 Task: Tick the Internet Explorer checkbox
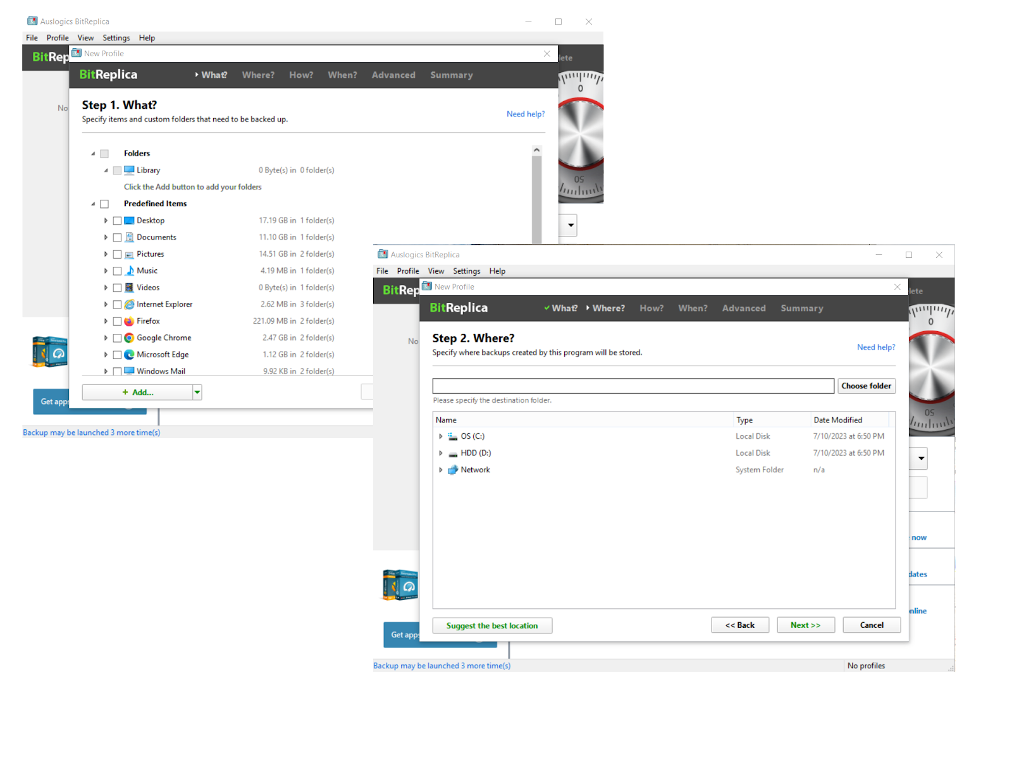click(x=117, y=304)
